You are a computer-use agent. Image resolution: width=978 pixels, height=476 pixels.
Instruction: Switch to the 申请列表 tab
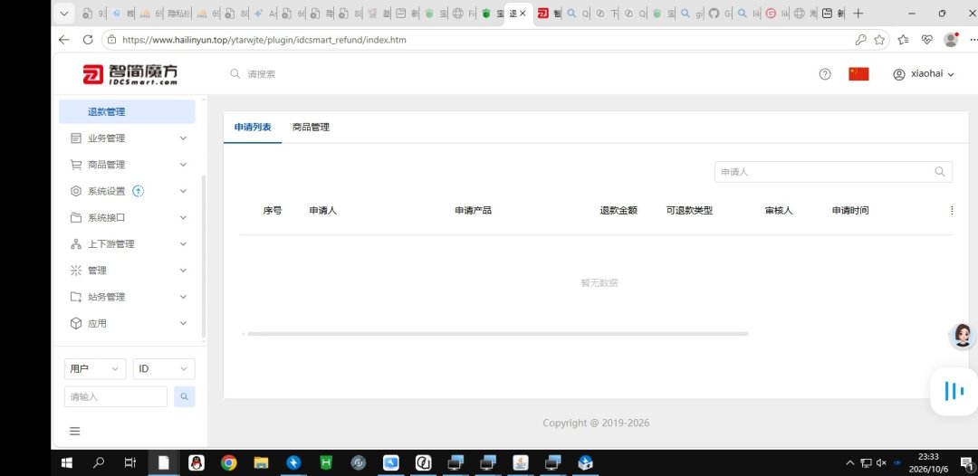pyautogui.click(x=253, y=127)
